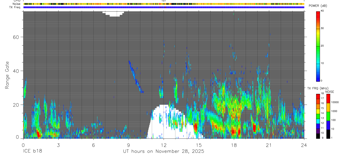342x157 pixels.
Task: Click the blue TX Freq strip above the plot
Action: click(164, 7)
